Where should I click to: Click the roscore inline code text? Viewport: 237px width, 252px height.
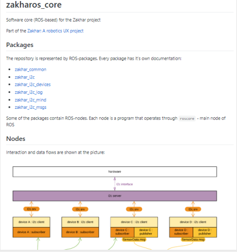coord(187,118)
